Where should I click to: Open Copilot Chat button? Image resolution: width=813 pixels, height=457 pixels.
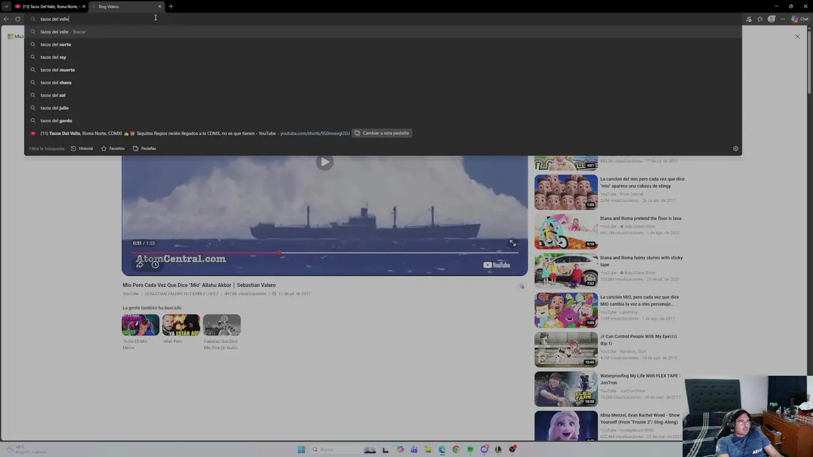click(799, 19)
